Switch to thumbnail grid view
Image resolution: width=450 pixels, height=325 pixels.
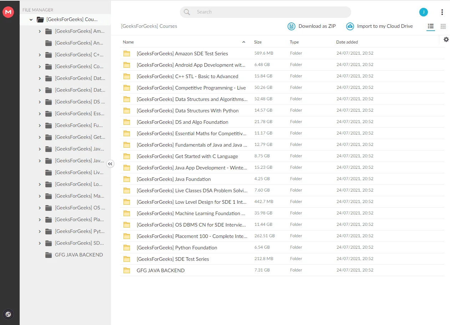tap(443, 26)
